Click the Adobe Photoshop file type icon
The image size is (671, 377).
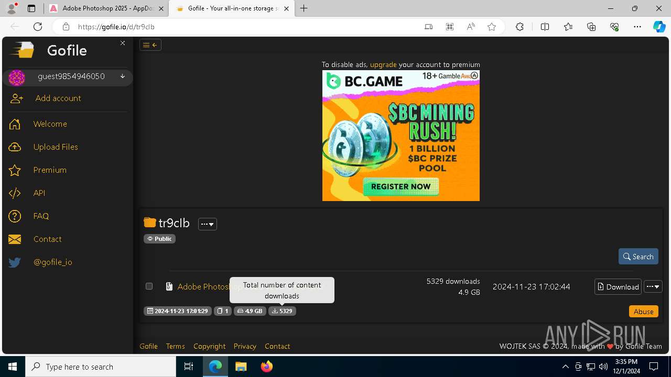(x=169, y=286)
